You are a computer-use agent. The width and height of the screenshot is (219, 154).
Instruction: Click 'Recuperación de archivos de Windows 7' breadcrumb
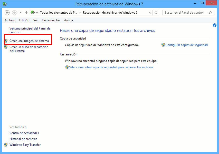point(110,13)
